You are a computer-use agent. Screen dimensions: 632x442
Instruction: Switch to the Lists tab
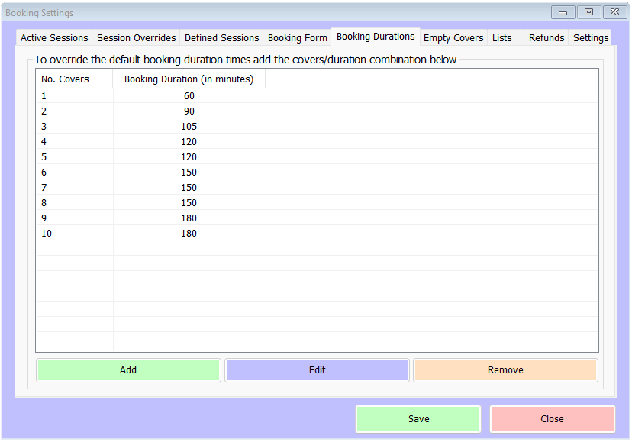[502, 37]
